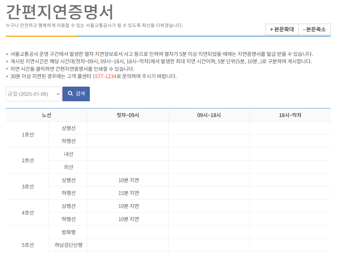Click the 18시~막차 column header
The height and width of the screenshot is (253, 340).
(x=290, y=115)
